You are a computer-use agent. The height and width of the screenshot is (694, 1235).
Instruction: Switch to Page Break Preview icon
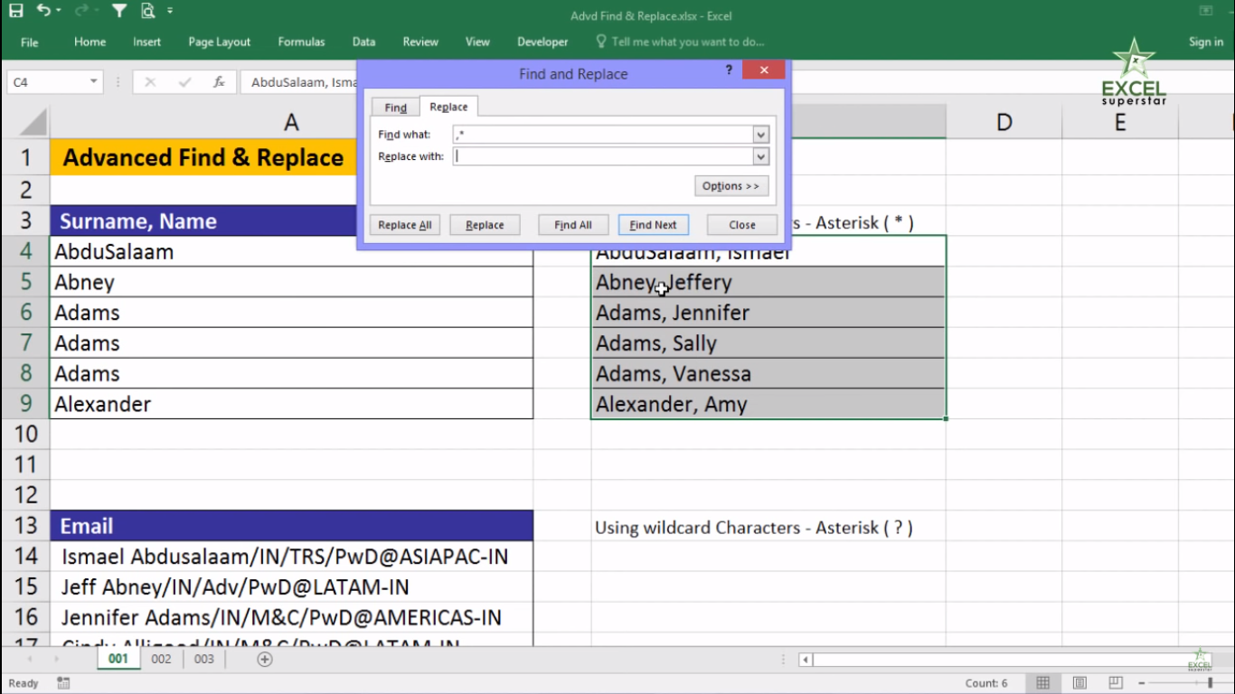(x=1116, y=683)
